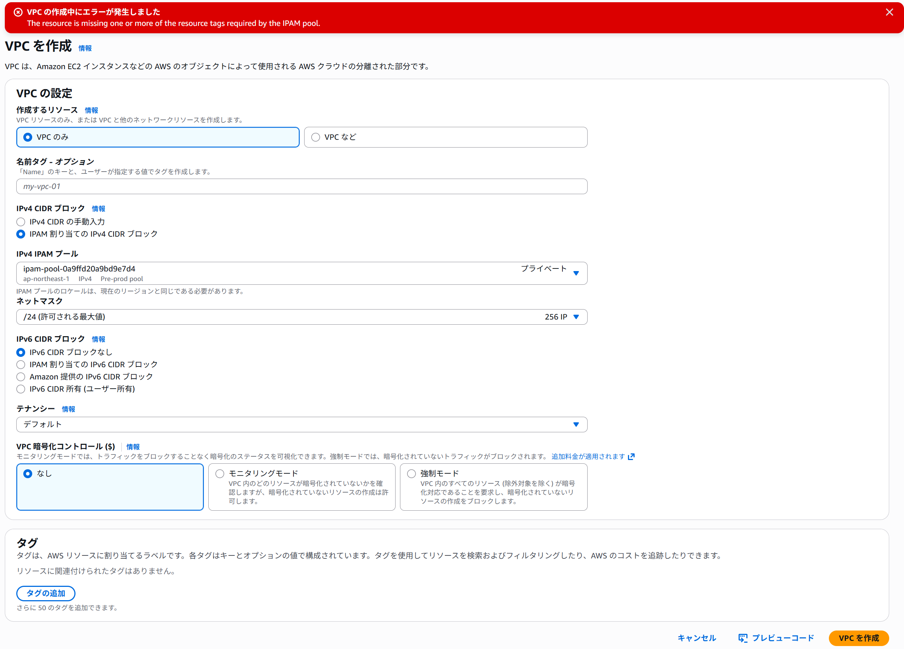
Task: Dismiss the red VPC error banner
Action: [x=889, y=12]
